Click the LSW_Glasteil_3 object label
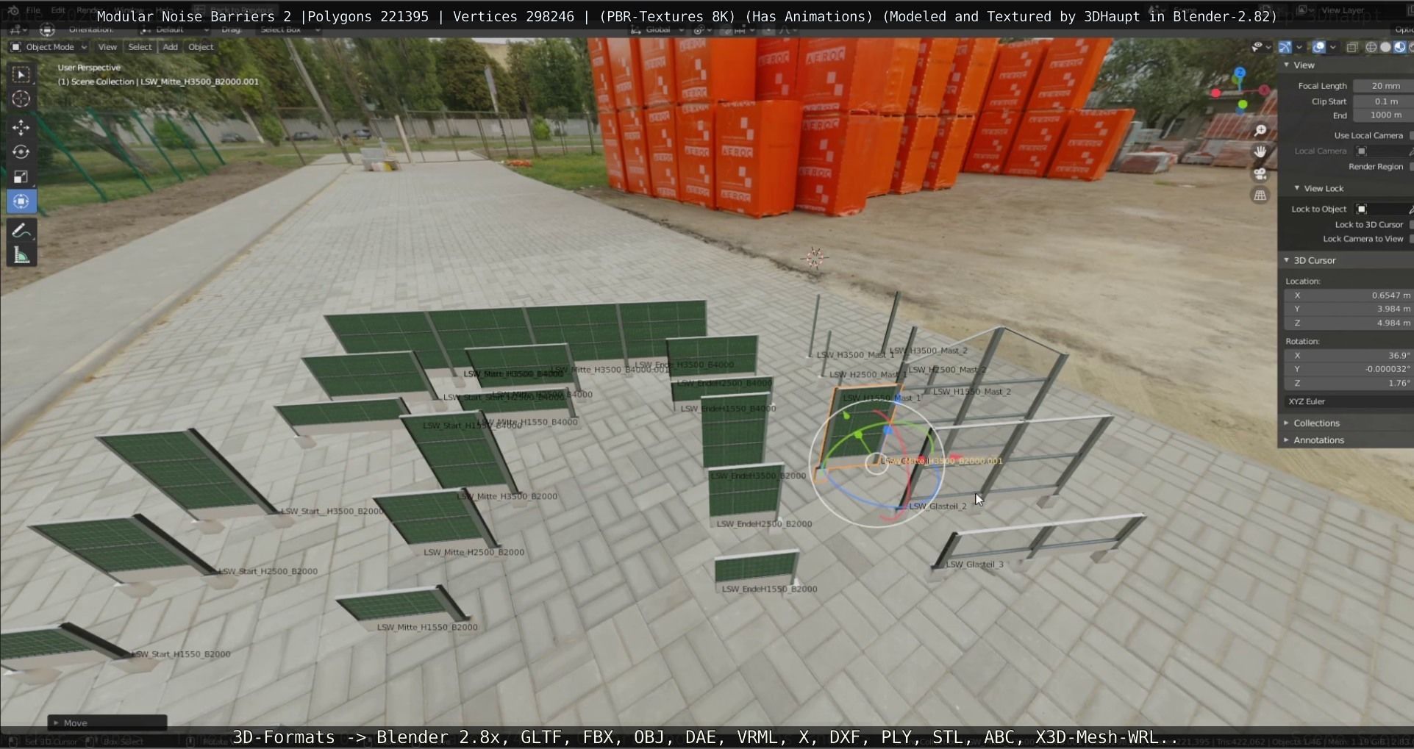1414x749 pixels. pyautogui.click(x=974, y=565)
